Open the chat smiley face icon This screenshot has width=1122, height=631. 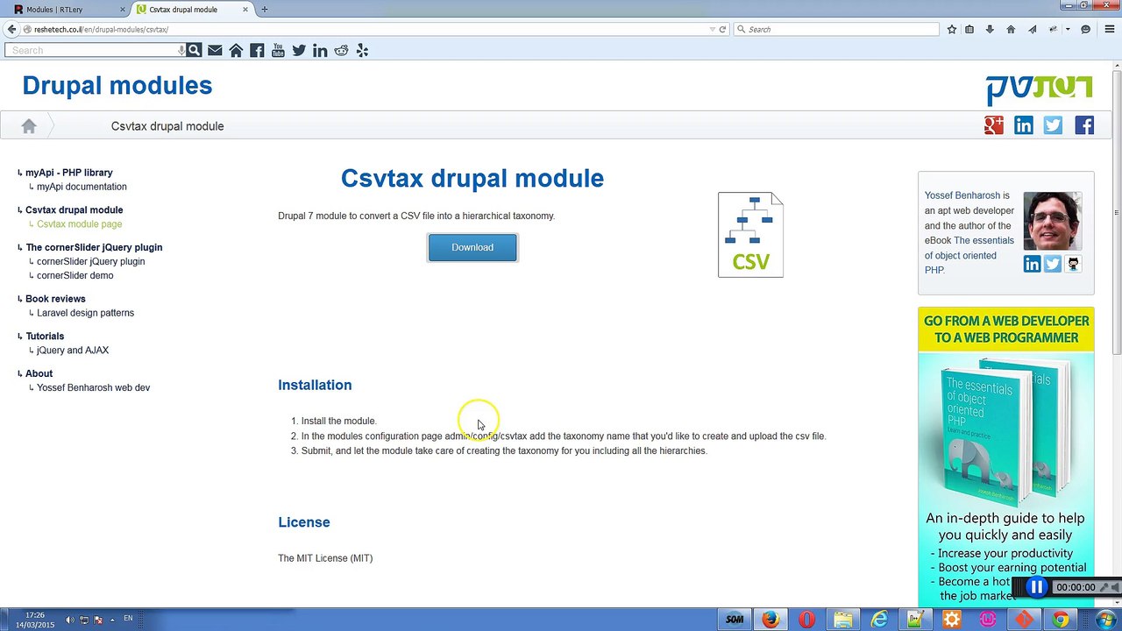pos(1085,29)
